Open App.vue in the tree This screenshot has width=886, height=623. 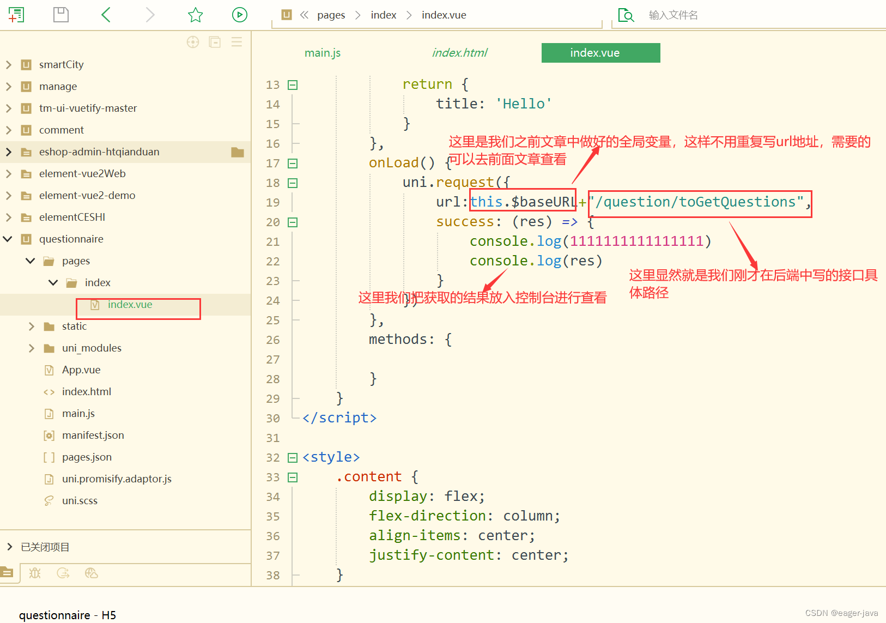(81, 370)
